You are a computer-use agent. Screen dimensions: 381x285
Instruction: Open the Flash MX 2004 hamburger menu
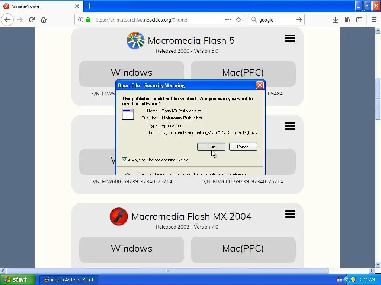coord(290,214)
